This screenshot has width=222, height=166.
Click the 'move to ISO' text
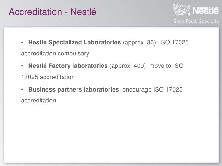[x=167, y=66]
